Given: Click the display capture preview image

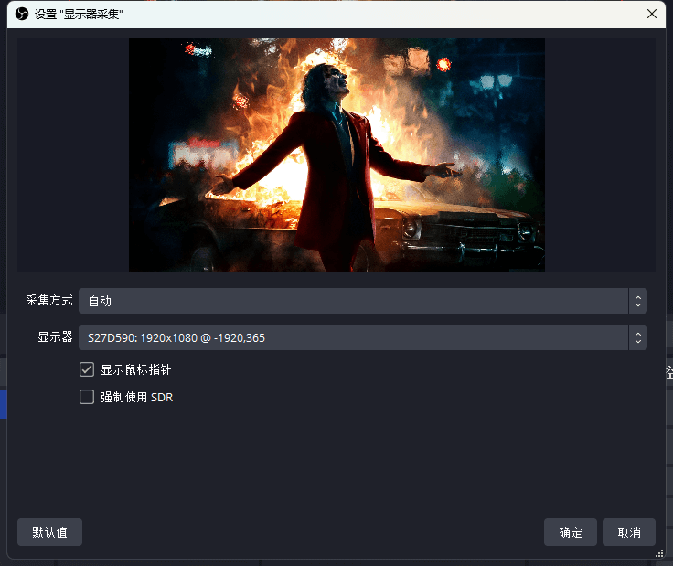Looking at the screenshot, I should click(x=336, y=155).
